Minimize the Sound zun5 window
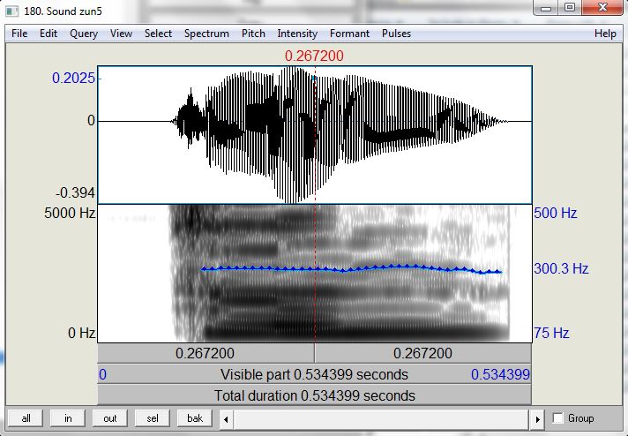The image size is (628, 436). coord(546,8)
